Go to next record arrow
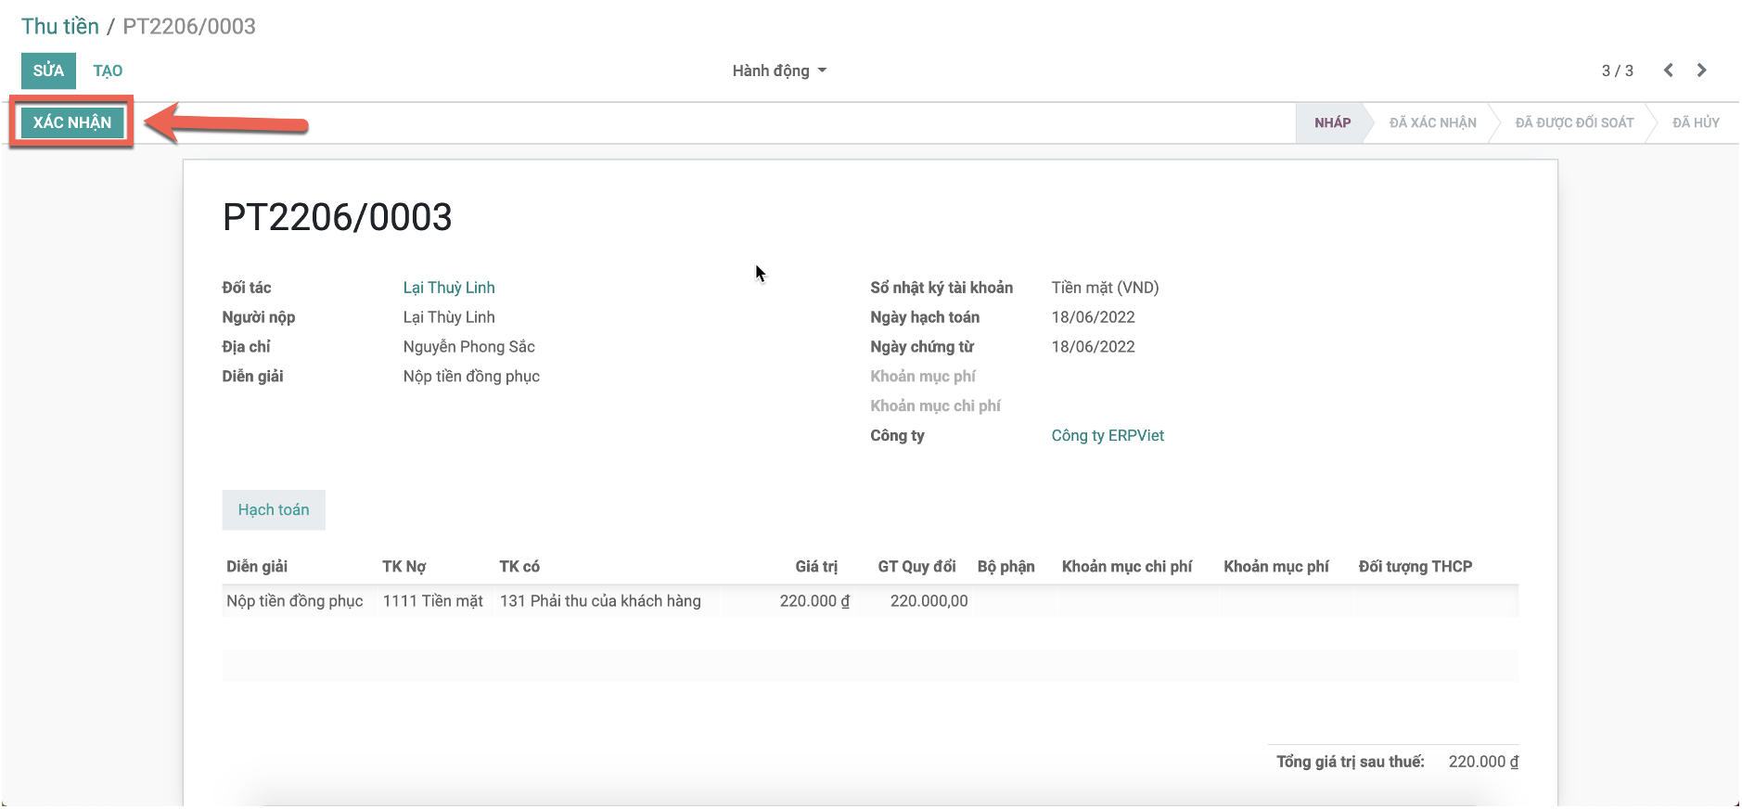1742x809 pixels. pyautogui.click(x=1701, y=71)
